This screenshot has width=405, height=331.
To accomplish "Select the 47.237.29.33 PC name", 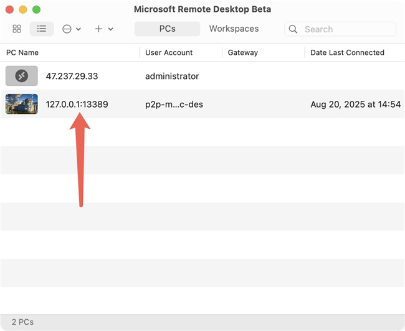I will pos(72,76).
